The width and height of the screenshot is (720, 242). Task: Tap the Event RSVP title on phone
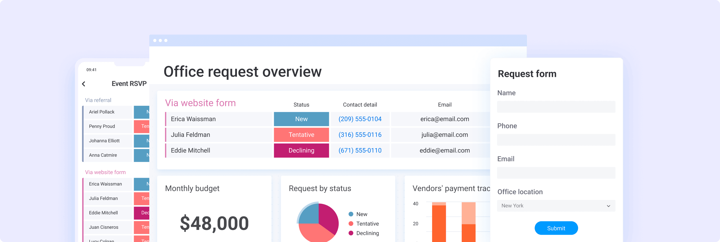[x=129, y=84]
